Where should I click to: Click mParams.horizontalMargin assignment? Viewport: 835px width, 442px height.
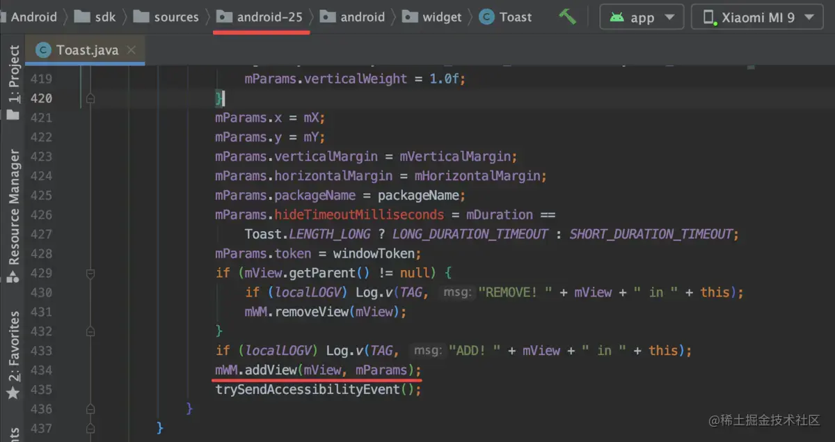(381, 176)
